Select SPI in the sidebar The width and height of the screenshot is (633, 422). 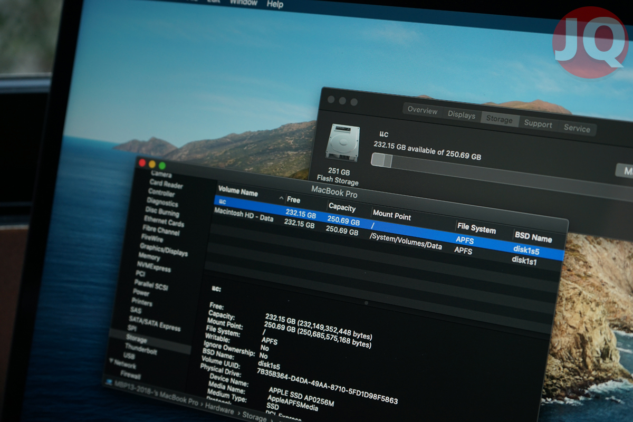point(132,329)
